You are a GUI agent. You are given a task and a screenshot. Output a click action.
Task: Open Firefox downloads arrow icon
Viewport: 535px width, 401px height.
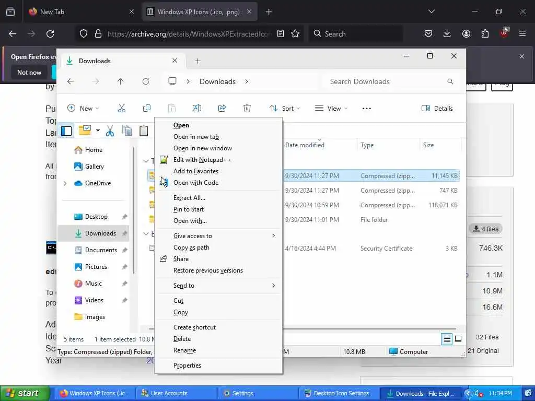(447, 33)
